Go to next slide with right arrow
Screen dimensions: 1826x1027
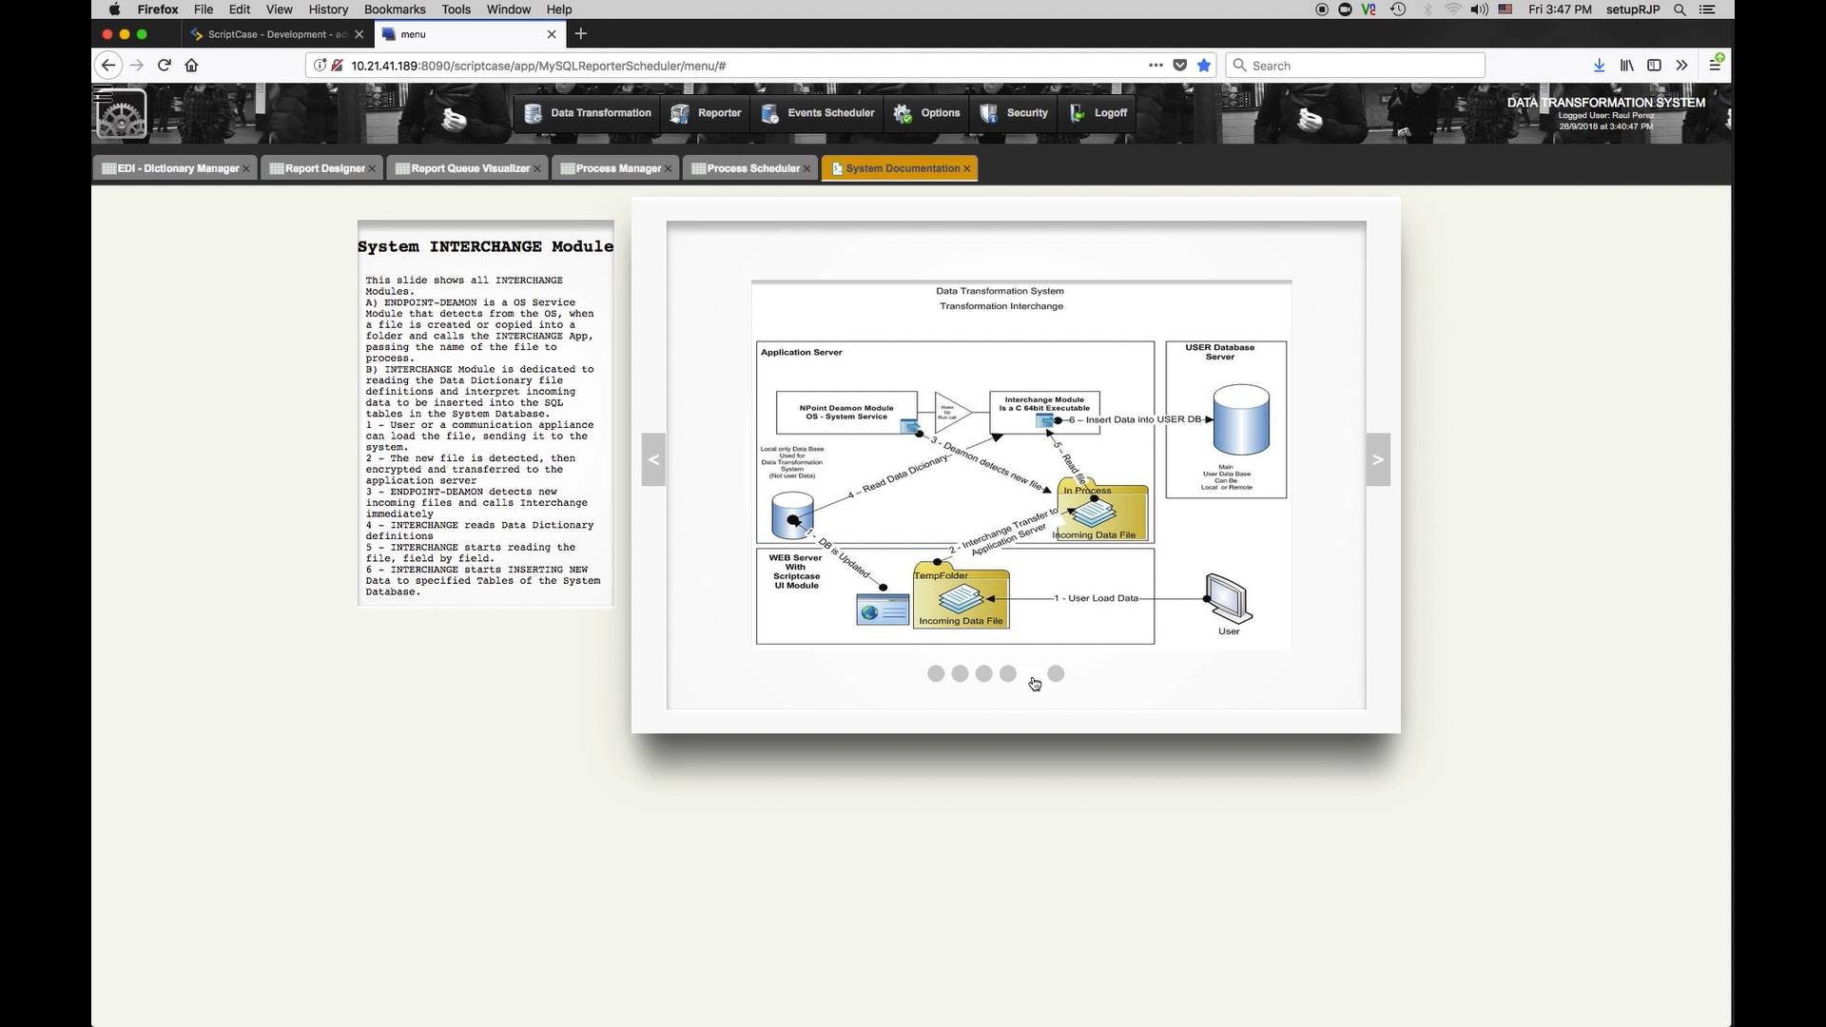pyautogui.click(x=1378, y=460)
